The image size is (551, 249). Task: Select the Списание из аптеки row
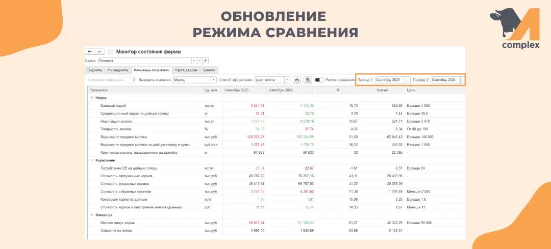pos(277,230)
